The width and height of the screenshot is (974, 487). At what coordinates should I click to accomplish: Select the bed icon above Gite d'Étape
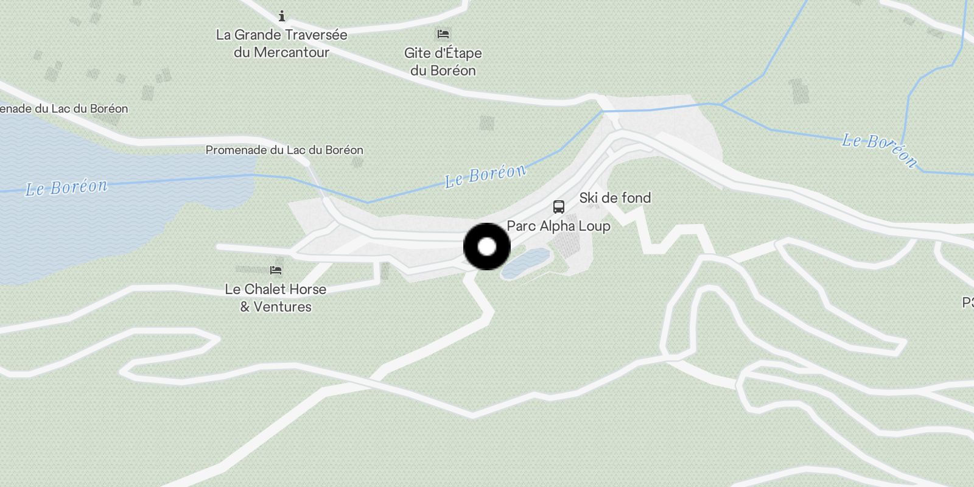(x=443, y=34)
